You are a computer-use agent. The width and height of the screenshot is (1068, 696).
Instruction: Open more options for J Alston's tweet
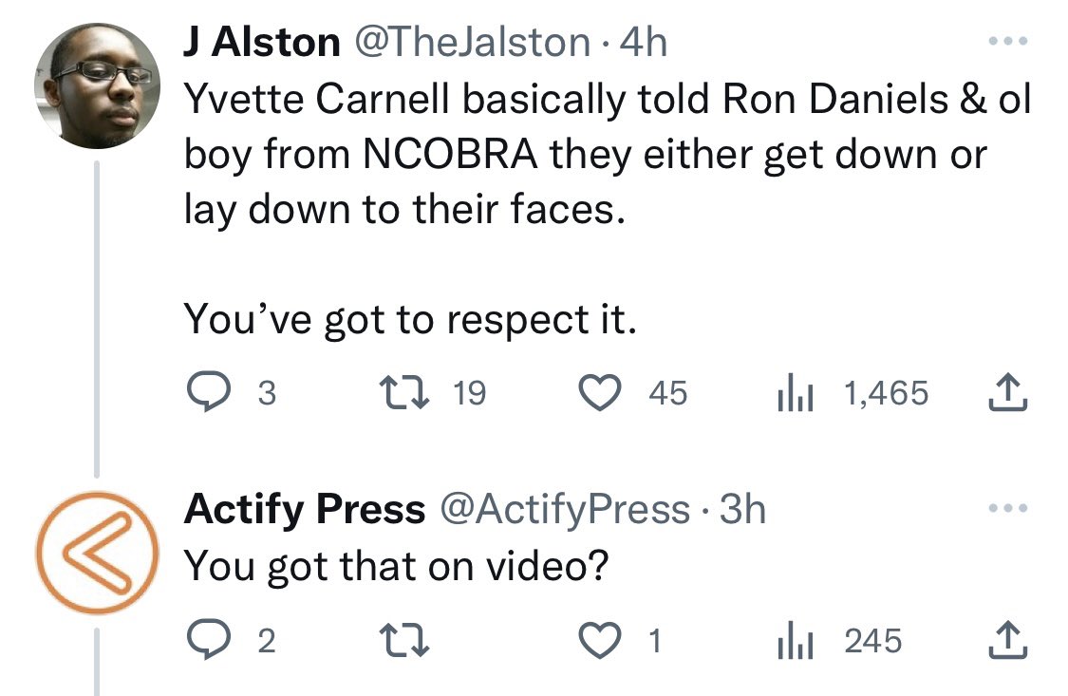pyautogui.click(x=1008, y=42)
